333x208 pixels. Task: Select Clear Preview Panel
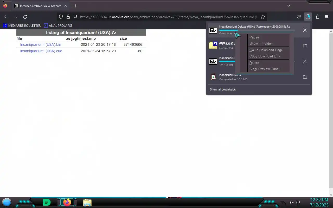269,69
